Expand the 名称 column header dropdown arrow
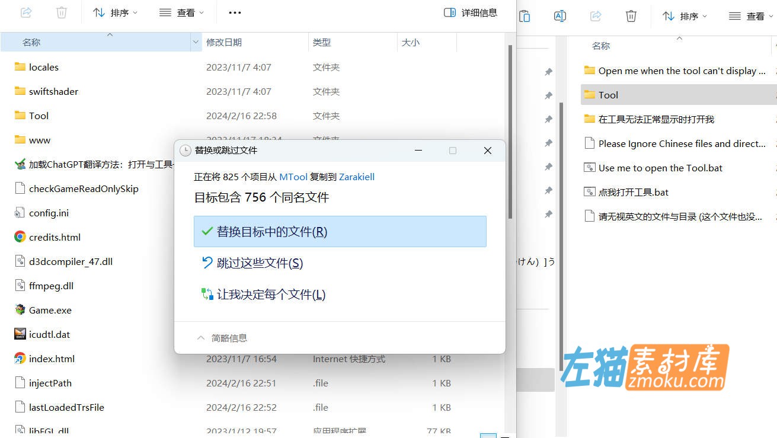Image resolution: width=777 pixels, height=438 pixels. tap(196, 41)
